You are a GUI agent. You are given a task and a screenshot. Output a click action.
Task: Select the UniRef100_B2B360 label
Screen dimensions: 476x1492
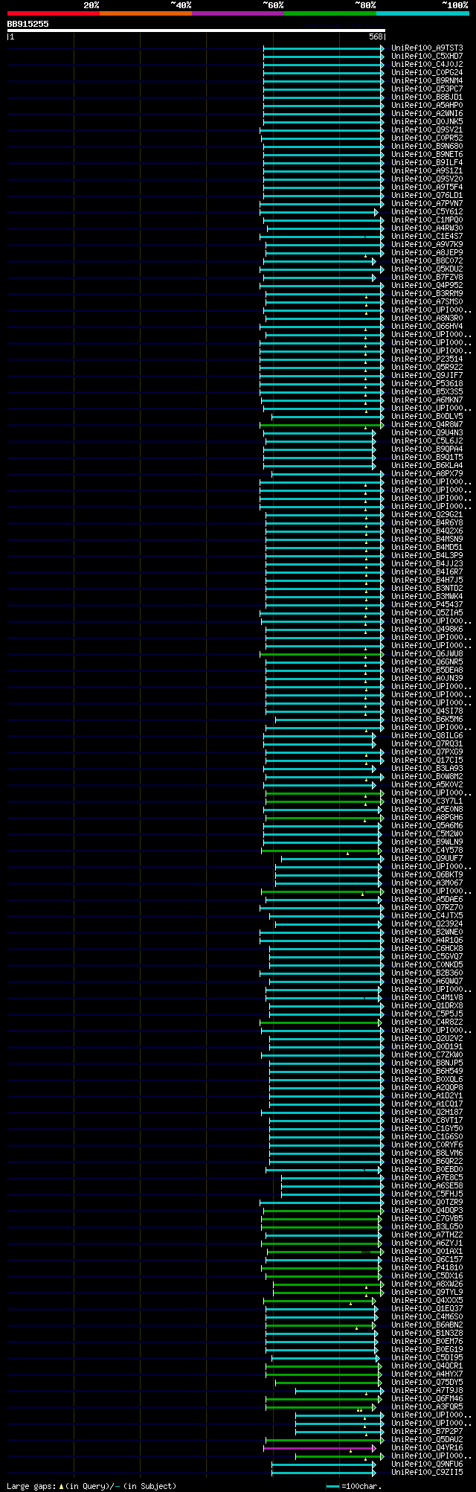point(427,973)
